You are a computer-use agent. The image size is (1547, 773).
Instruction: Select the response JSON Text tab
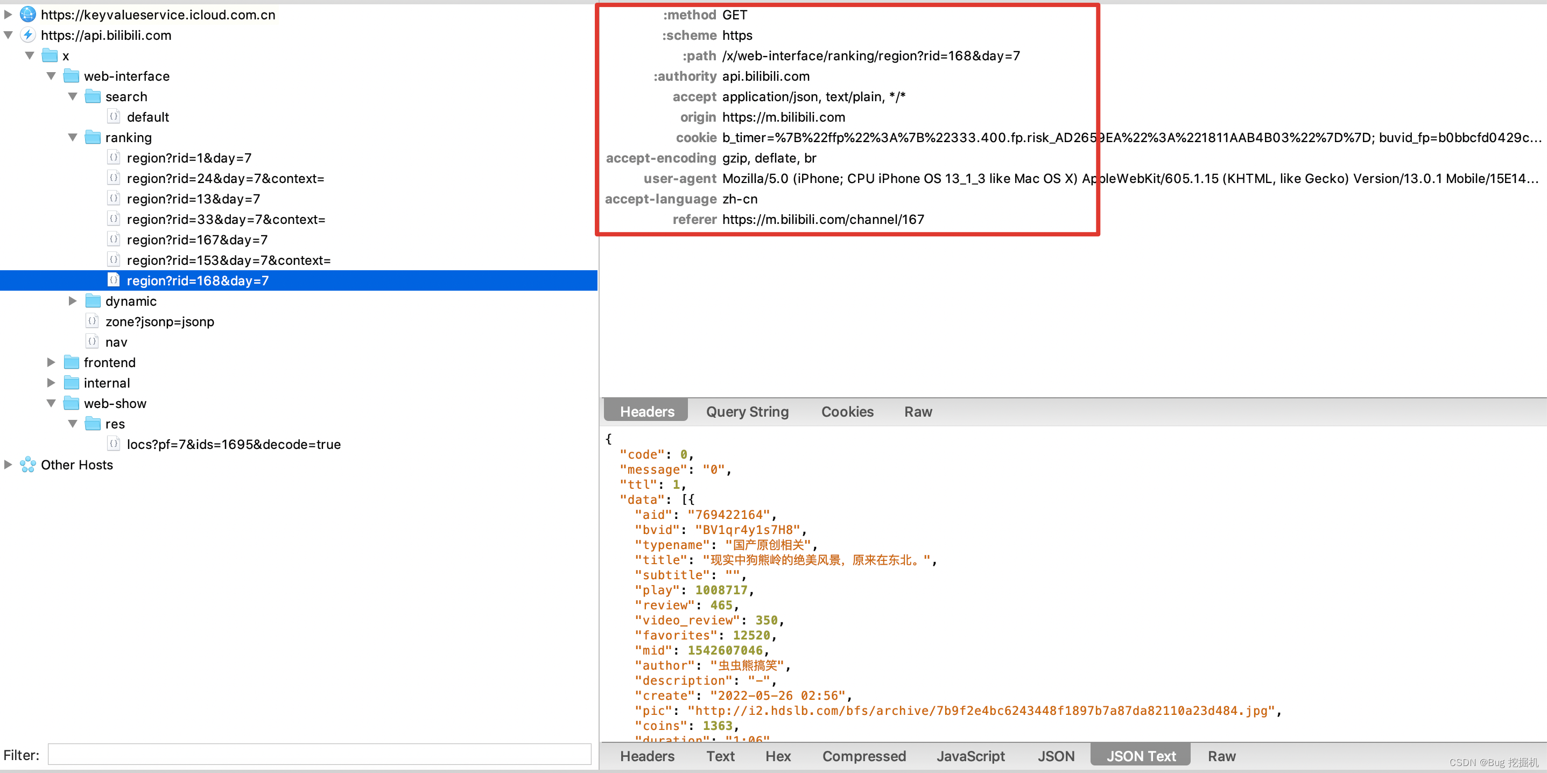pyautogui.click(x=1141, y=756)
